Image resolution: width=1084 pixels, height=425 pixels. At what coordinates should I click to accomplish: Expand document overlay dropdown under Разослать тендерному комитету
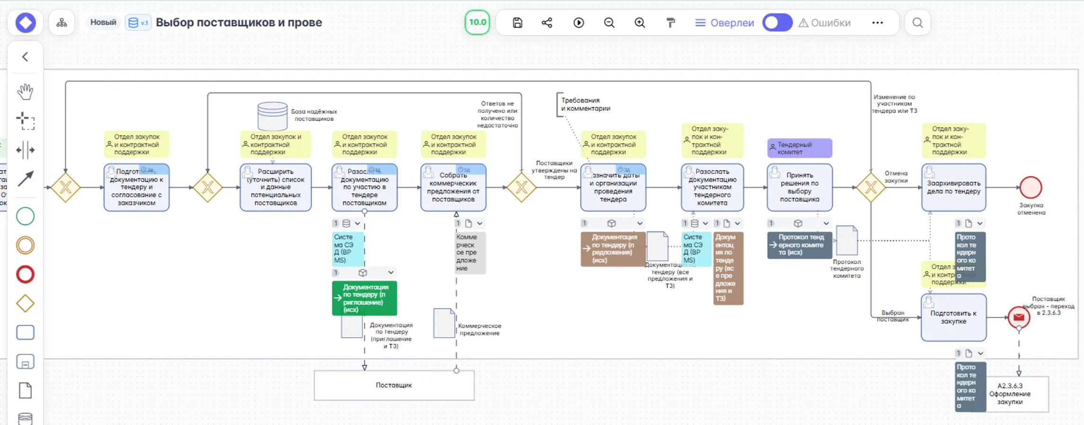click(738, 223)
